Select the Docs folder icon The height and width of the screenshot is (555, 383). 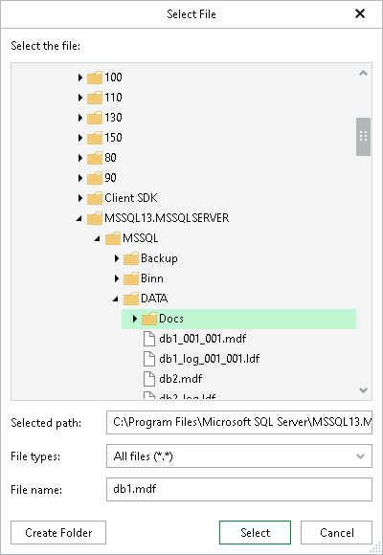point(148,319)
